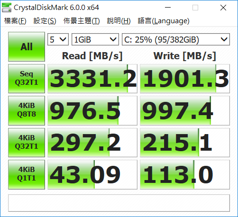Minimize the CrystalDiskMark window
Screen dimensions: 238x217
pos(168,8)
